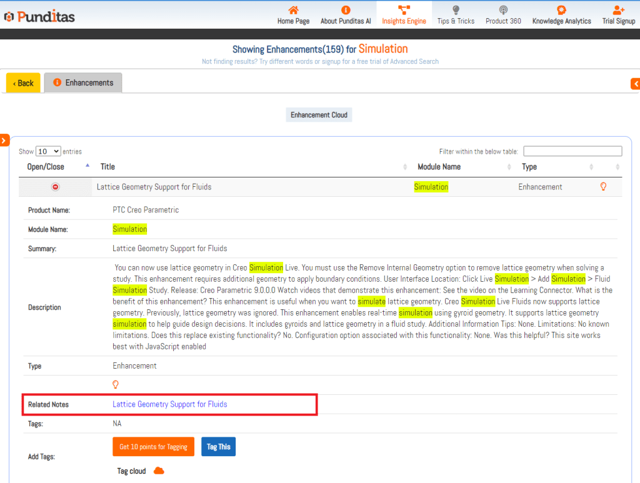This screenshot has width=640, height=483.
Task: Click the Trial Signup nav item
Action: (618, 15)
